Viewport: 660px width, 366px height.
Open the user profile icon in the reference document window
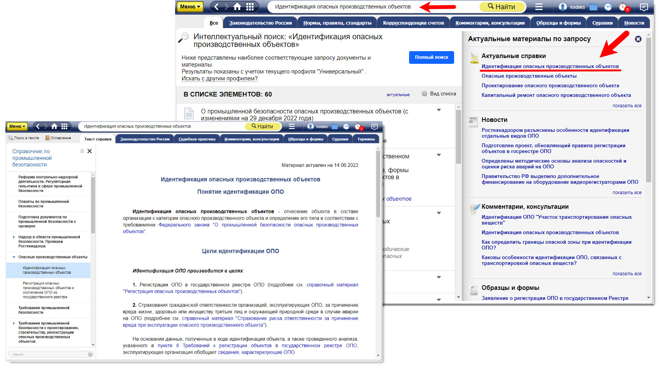311,126
